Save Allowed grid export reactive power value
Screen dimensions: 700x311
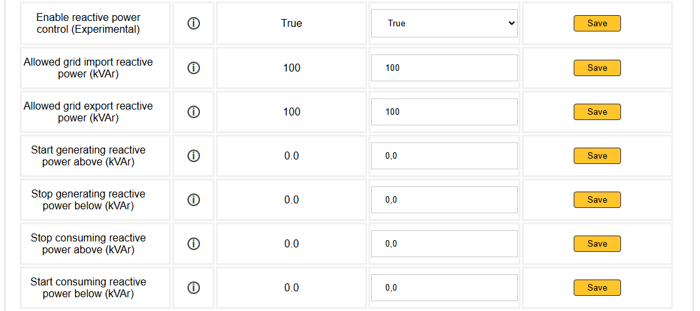(x=597, y=112)
